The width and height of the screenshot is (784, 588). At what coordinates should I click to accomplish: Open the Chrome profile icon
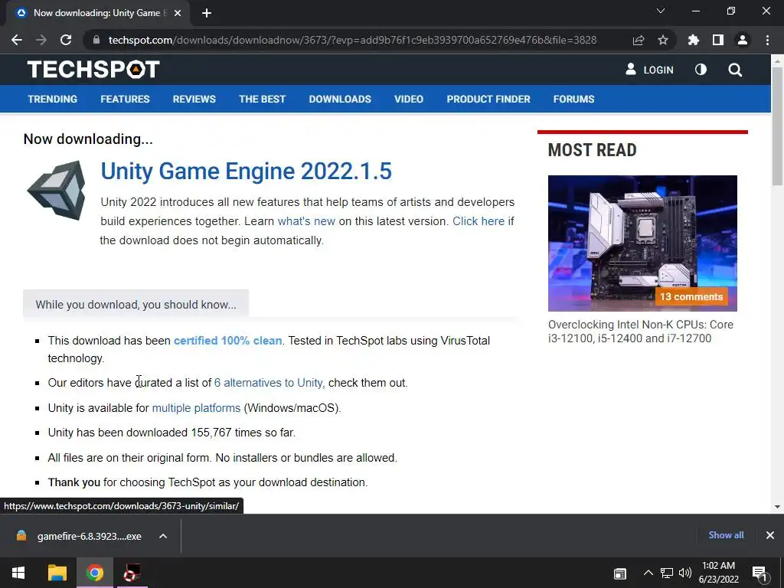[x=743, y=40]
